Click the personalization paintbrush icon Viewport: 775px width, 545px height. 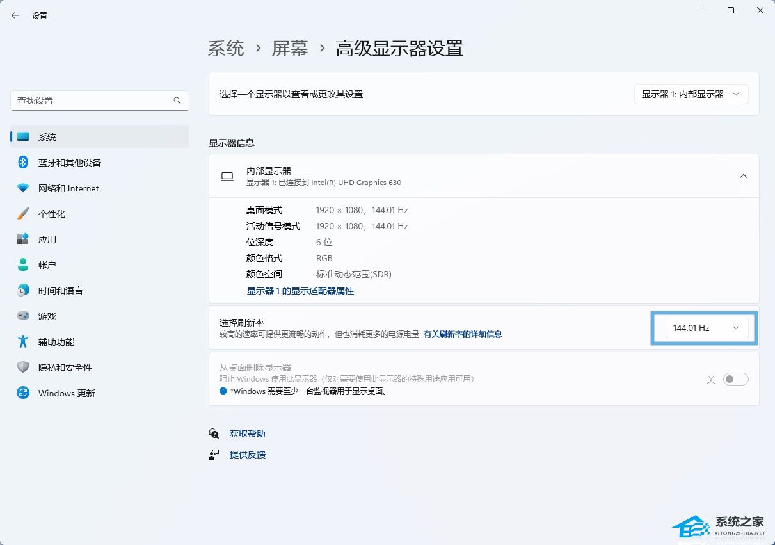pyautogui.click(x=23, y=214)
